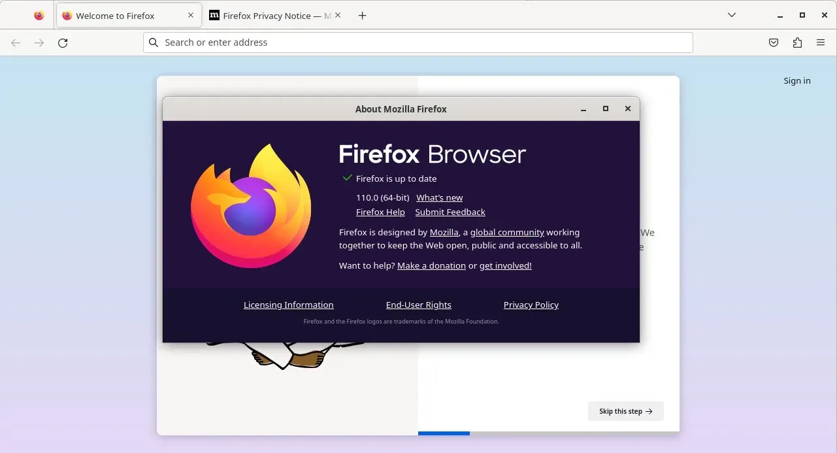
Task: Click the Skip this step button
Action: (624, 411)
